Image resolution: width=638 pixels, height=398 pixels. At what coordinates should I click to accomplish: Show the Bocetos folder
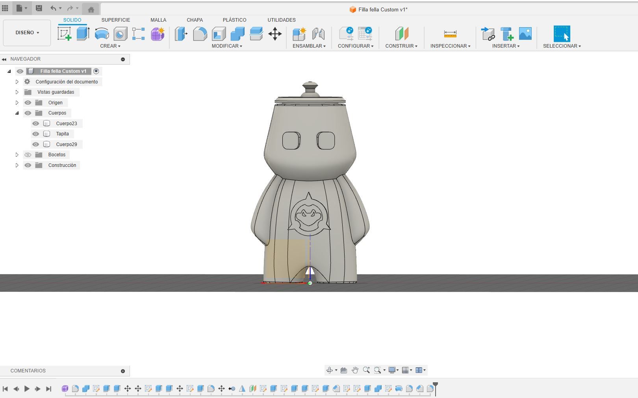point(28,155)
